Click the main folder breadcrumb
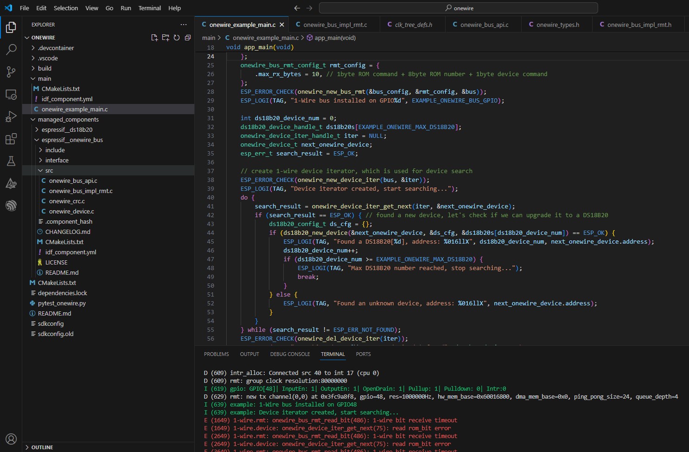The width and height of the screenshot is (689, 452). [x=209, y=38]
